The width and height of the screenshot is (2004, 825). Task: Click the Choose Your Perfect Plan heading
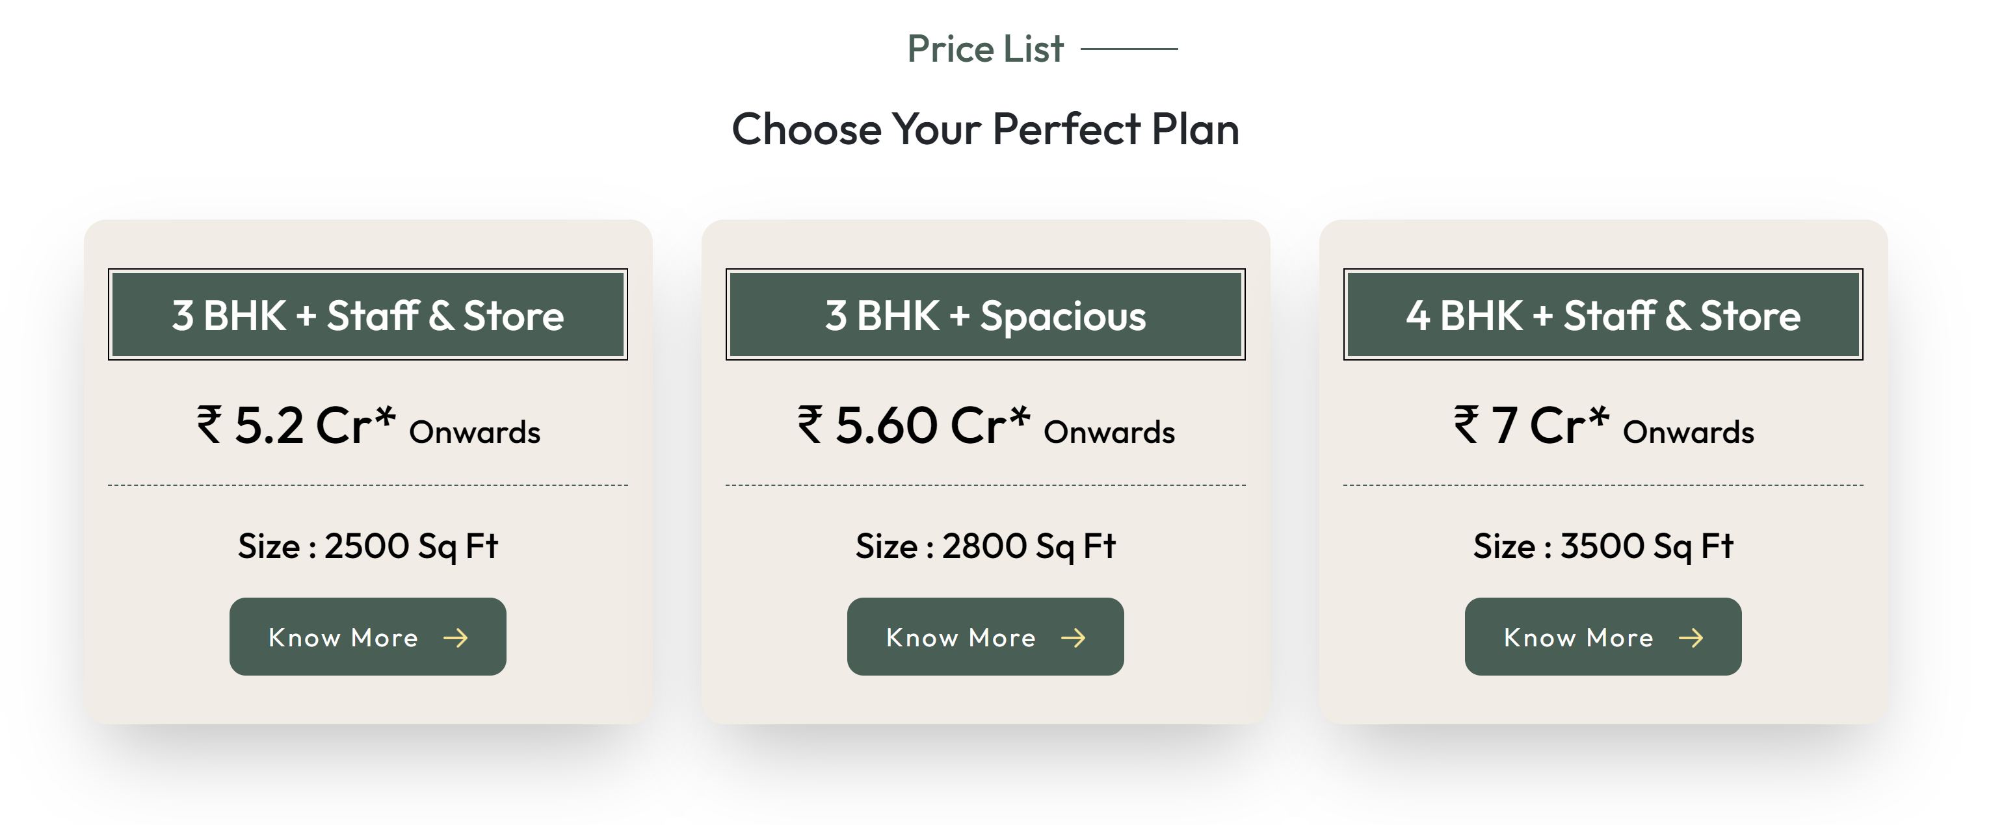[x=985, y=129]
